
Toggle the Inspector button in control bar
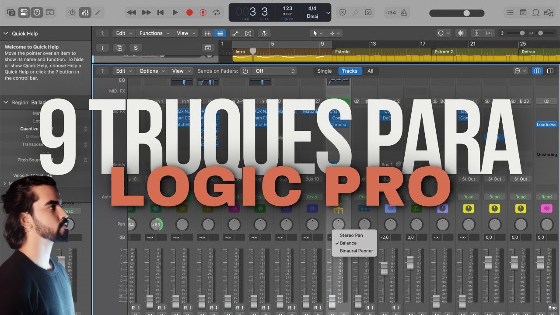[x=24, y=13]
